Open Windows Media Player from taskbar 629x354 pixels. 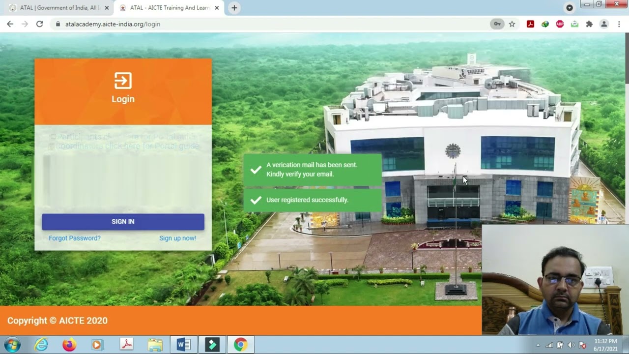tap(97, 345)
